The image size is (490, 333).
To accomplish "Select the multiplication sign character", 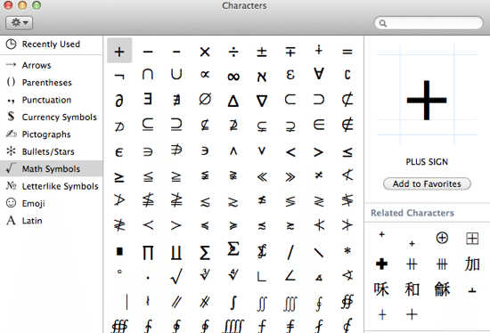I will coord(205,52).
